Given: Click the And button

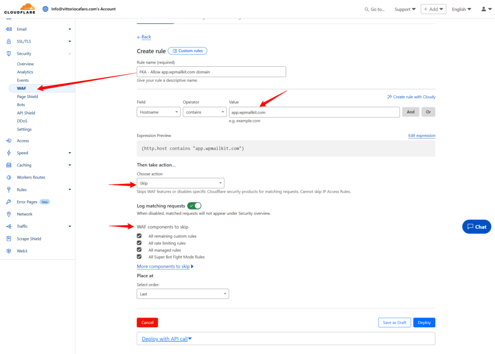Looking at the screenshot, I should click(411, 112).
